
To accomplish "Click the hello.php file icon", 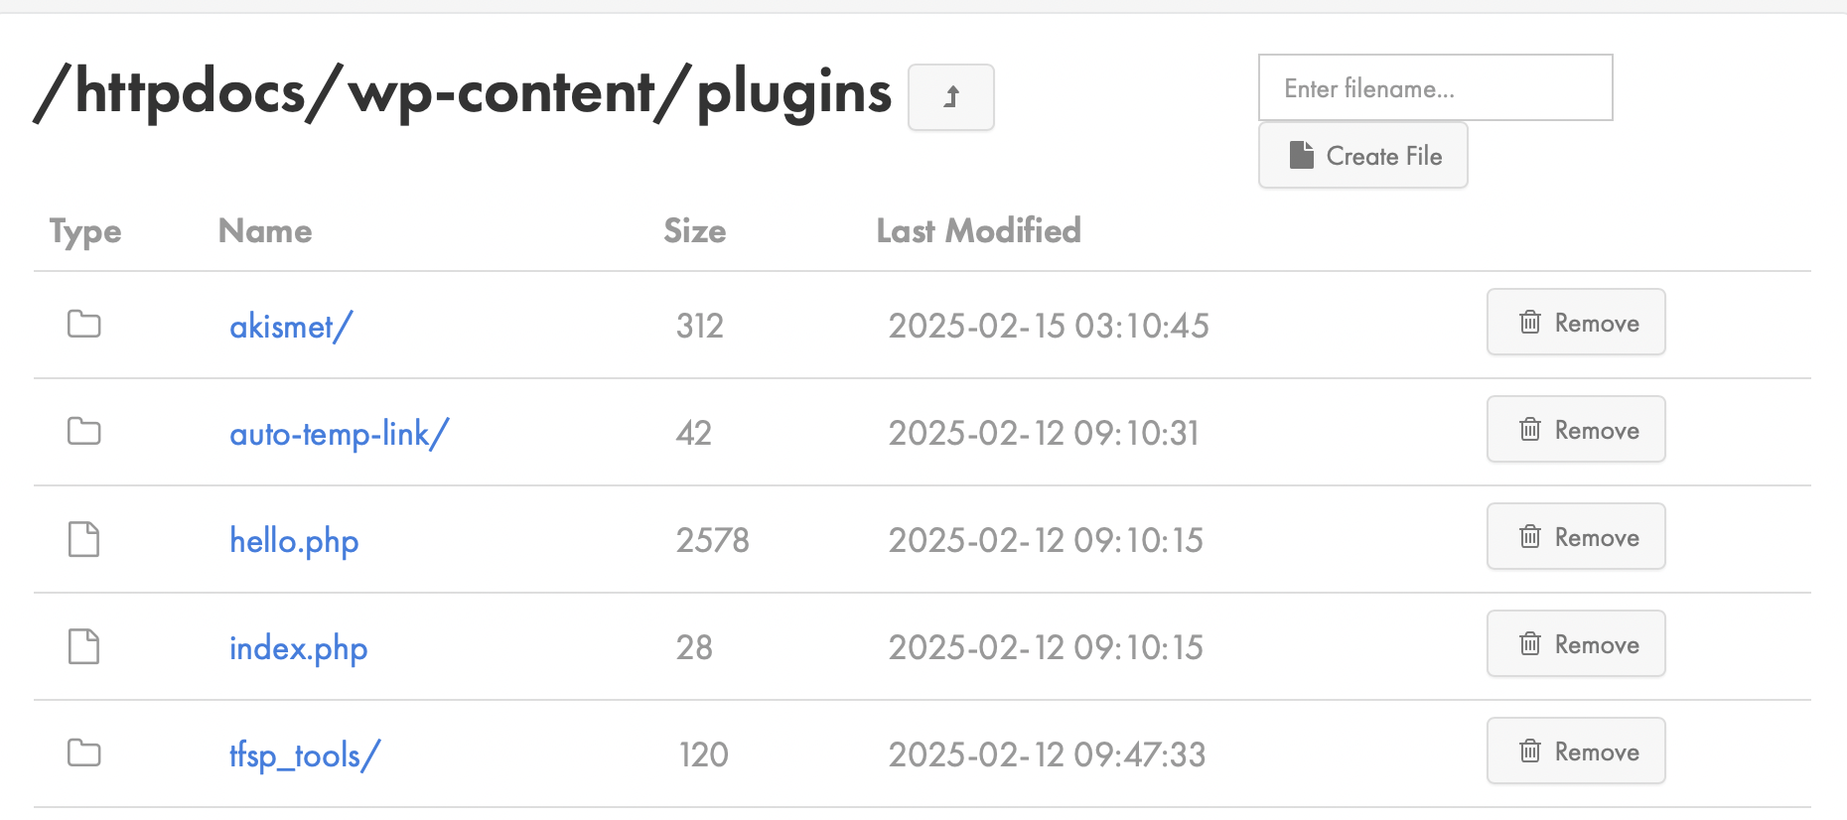I will tap(84, 539).
